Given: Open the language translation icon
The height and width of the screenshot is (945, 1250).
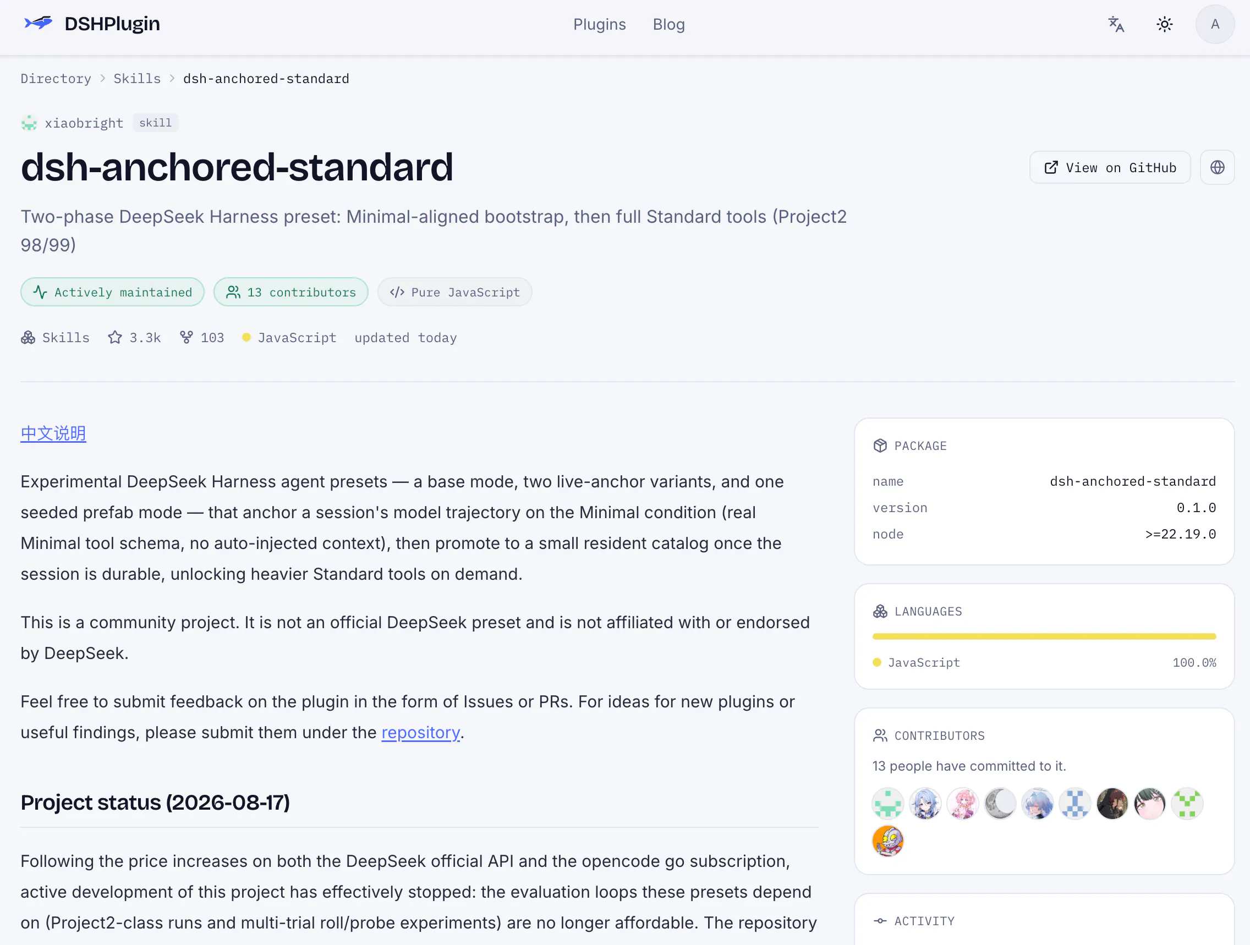Looking at the screenshot, I should 1116,24.
